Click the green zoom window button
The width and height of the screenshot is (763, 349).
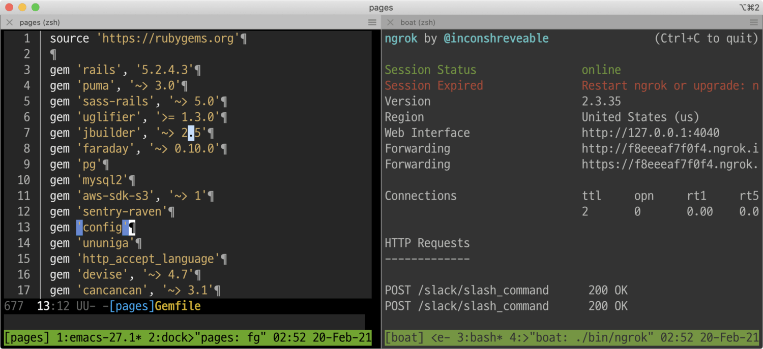[35, 7]
